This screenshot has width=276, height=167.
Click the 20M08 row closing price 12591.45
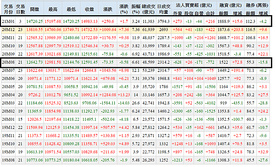pos(89,62)
